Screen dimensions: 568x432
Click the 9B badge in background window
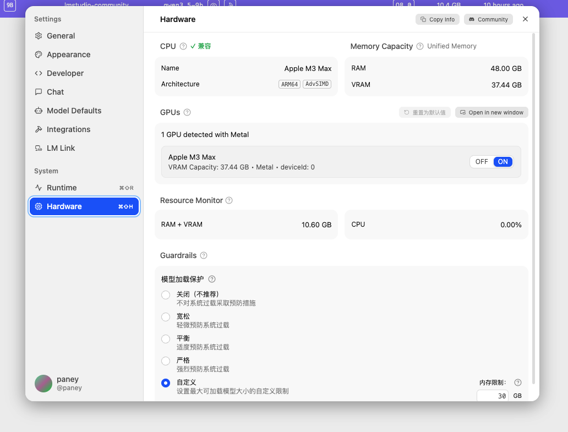click(x=10, y=5)
